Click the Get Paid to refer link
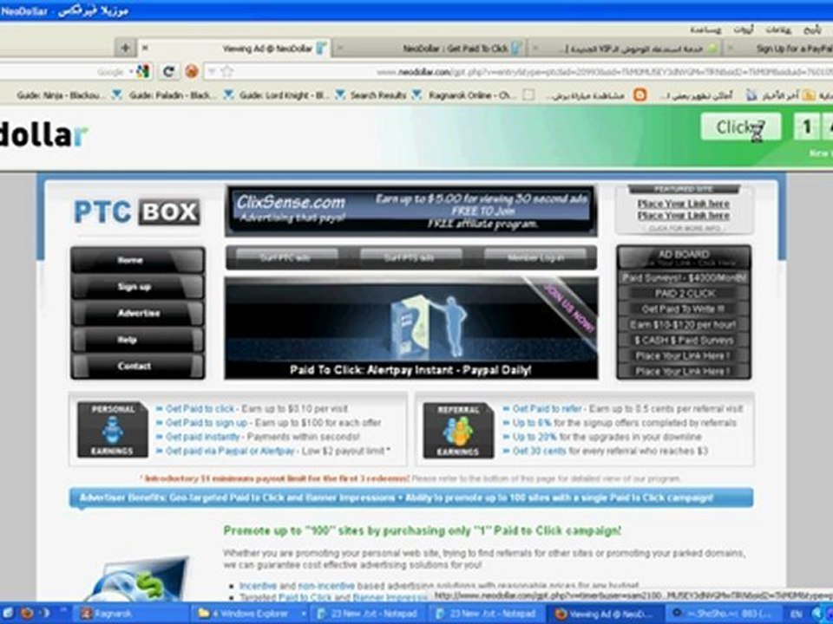 pos(547,408)
